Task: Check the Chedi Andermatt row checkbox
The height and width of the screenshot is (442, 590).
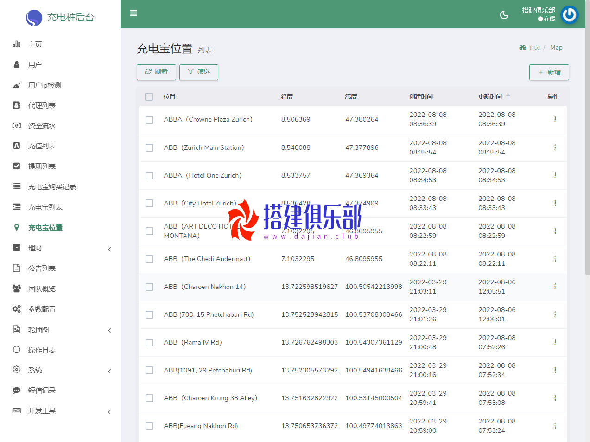Action: point(149,259)
